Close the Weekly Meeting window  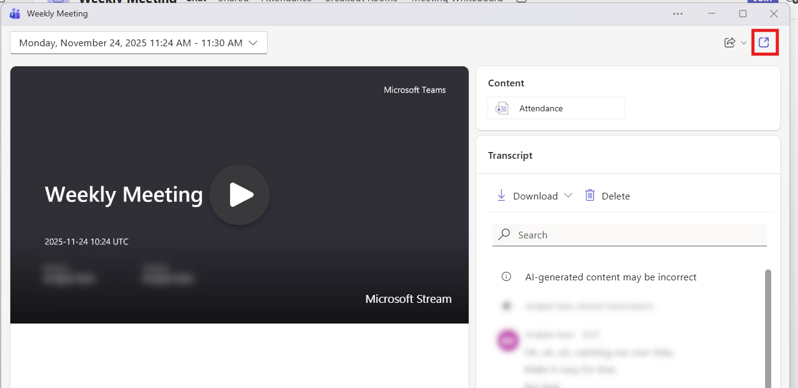[x=774, y=13]
